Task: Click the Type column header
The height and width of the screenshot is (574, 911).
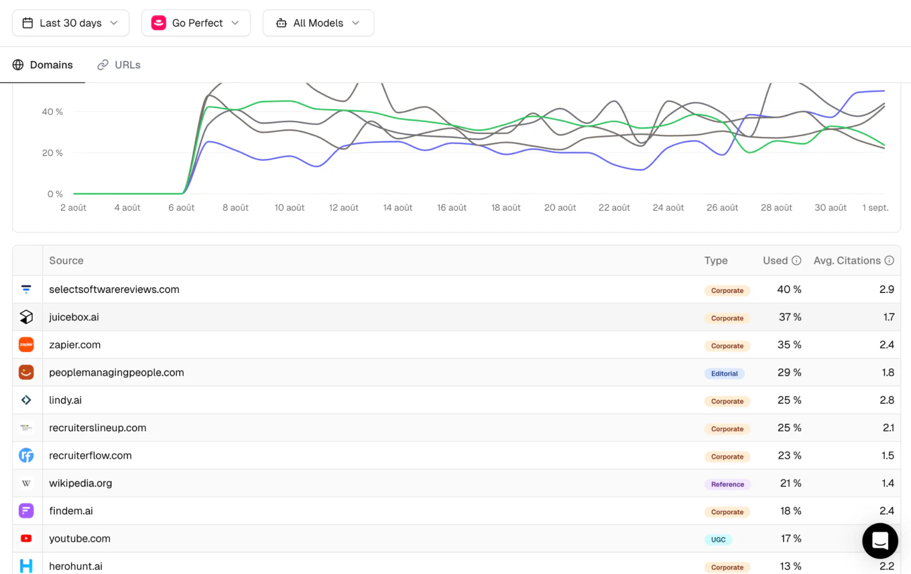Action: 716,261
